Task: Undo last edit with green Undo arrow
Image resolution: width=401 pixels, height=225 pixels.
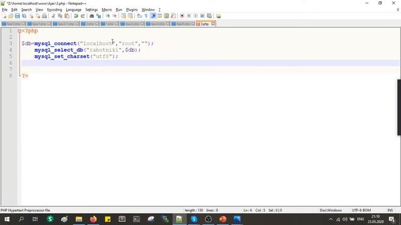Action: click(76, 16)
